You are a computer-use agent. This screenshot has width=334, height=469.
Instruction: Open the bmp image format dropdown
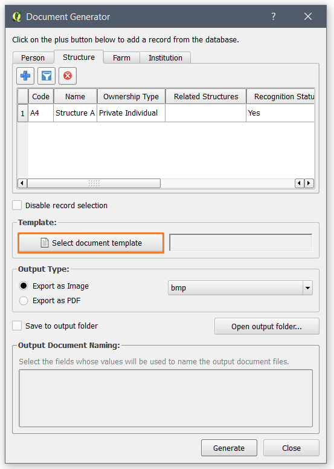(240, 287)
